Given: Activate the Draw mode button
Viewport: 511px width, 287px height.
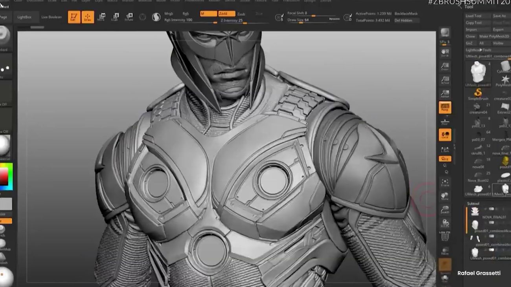Looking at the screenshot, I should (x=88, y=17).
